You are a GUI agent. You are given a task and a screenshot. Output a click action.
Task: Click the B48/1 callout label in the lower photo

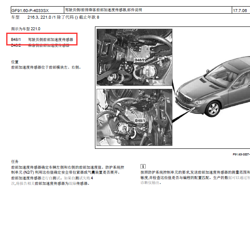coord(140,121)
